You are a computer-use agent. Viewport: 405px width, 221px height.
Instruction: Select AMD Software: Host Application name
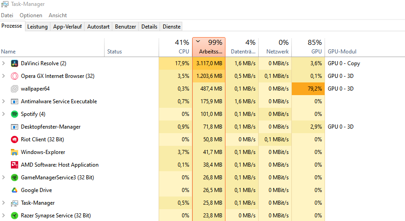point(60,165)
